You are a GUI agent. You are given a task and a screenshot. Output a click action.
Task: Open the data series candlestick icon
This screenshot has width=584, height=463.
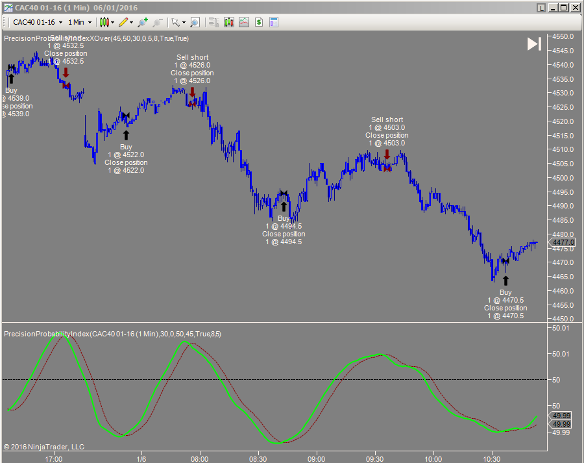(228, 22)
